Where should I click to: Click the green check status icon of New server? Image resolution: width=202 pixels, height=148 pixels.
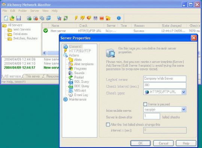46,31
